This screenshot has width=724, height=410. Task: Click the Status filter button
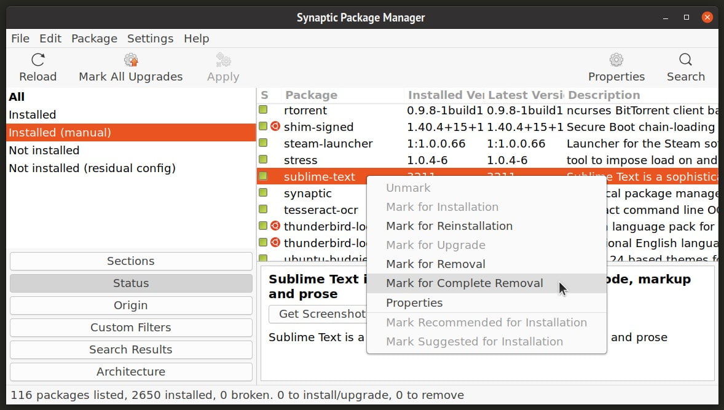pos(131,283)
